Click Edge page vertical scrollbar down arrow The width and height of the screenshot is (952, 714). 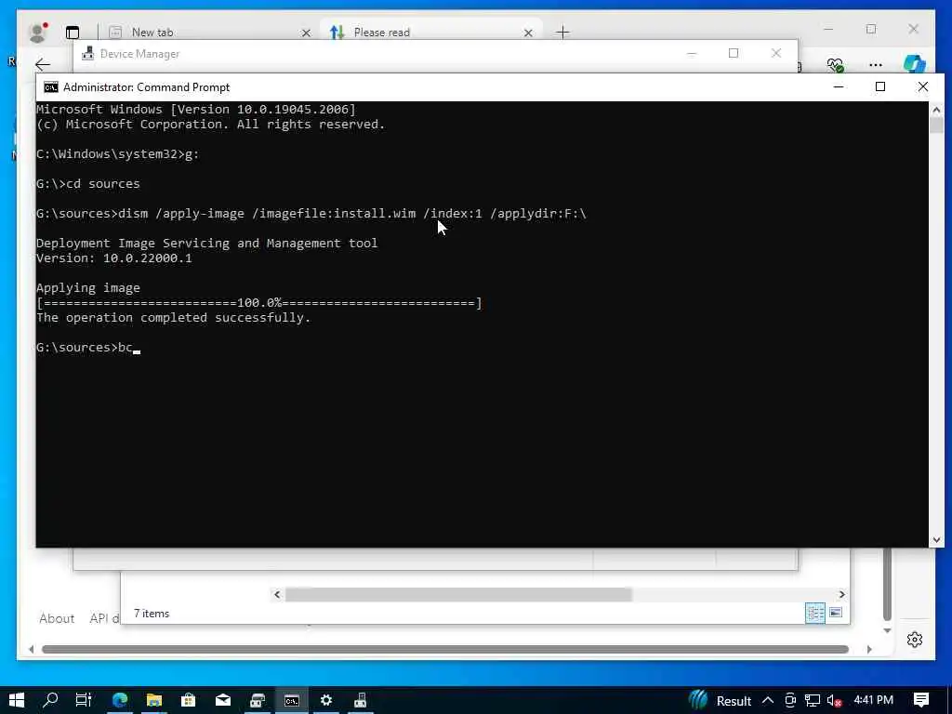point(887,630)
